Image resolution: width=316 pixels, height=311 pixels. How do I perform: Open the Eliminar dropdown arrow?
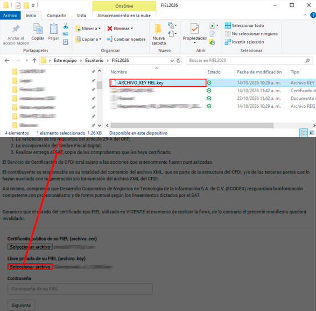click(x=132, y=29)
